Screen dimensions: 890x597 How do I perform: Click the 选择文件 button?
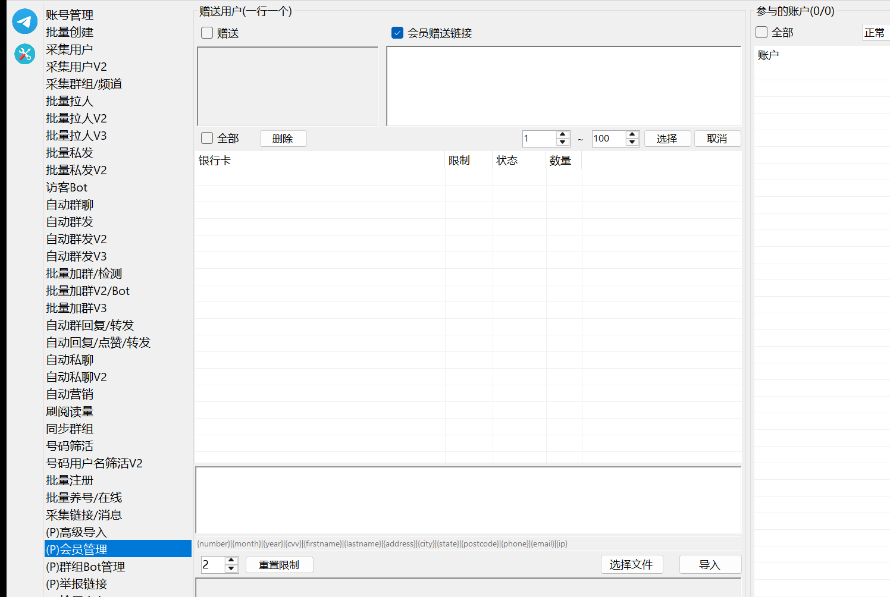(x=632, y=564)
